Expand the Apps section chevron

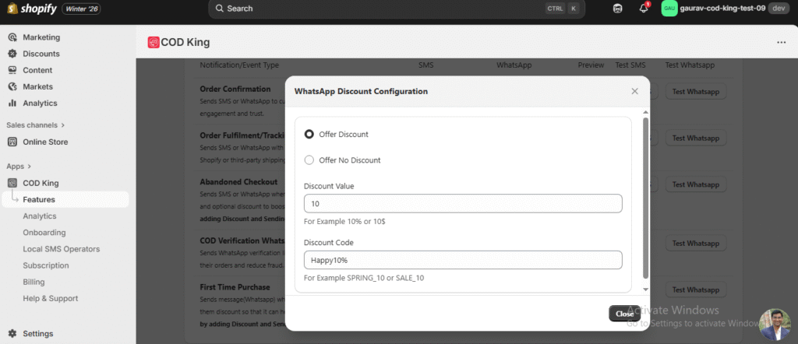(x=29, y=166)
